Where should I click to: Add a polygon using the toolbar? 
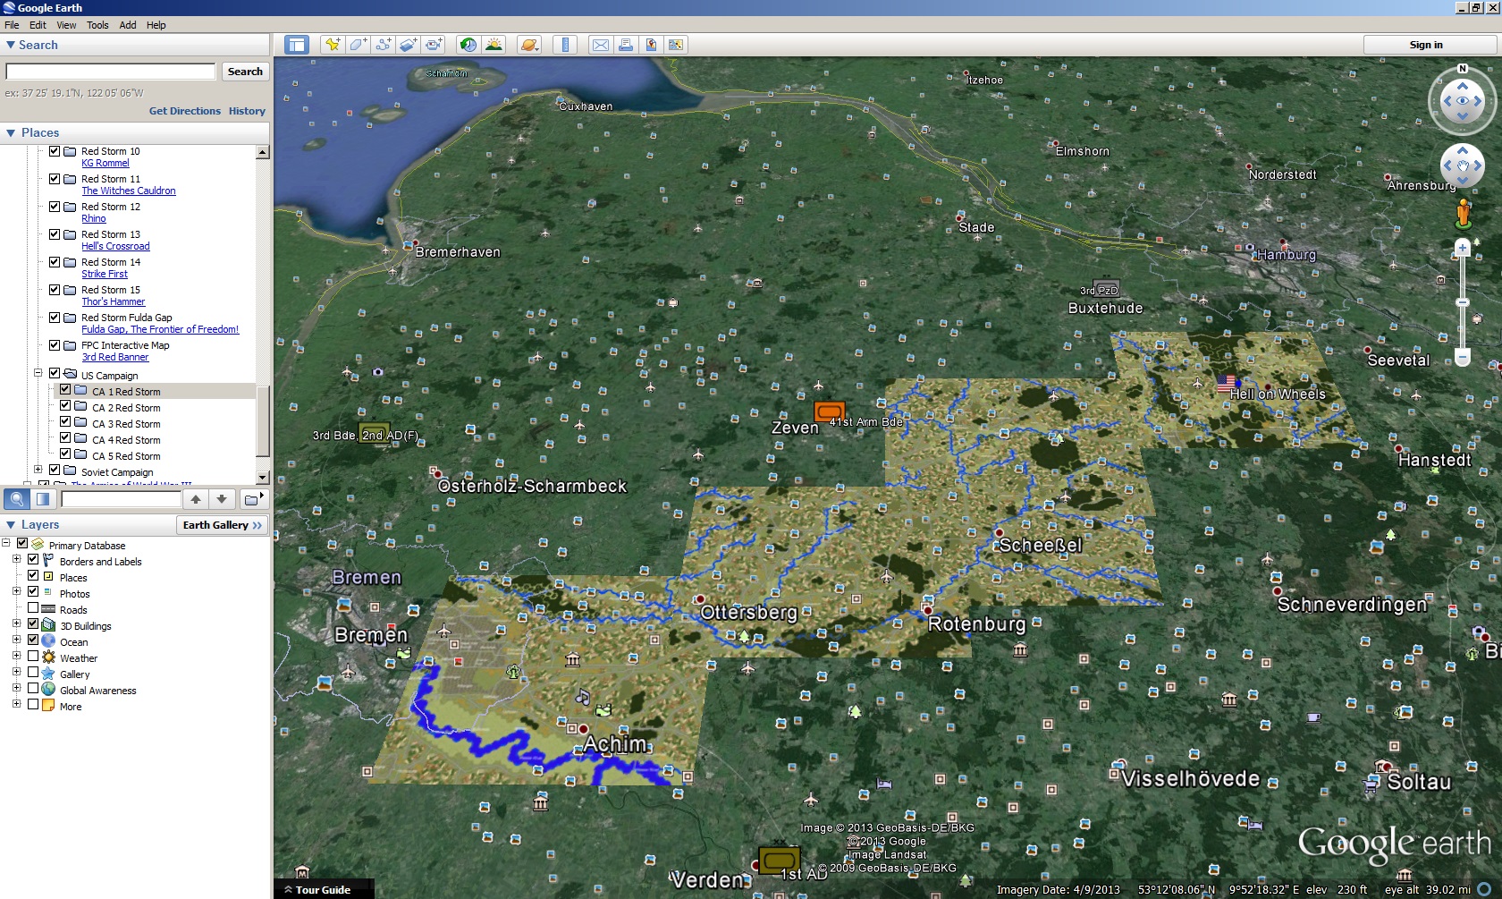pos(358,45)
